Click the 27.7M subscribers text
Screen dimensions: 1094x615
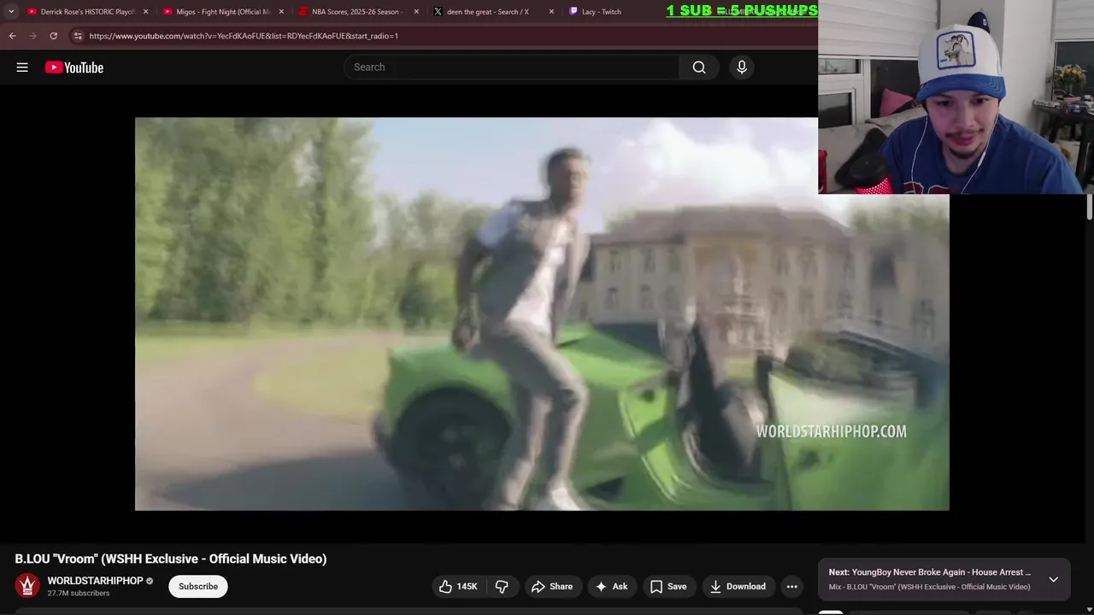[x=79, y=593]
